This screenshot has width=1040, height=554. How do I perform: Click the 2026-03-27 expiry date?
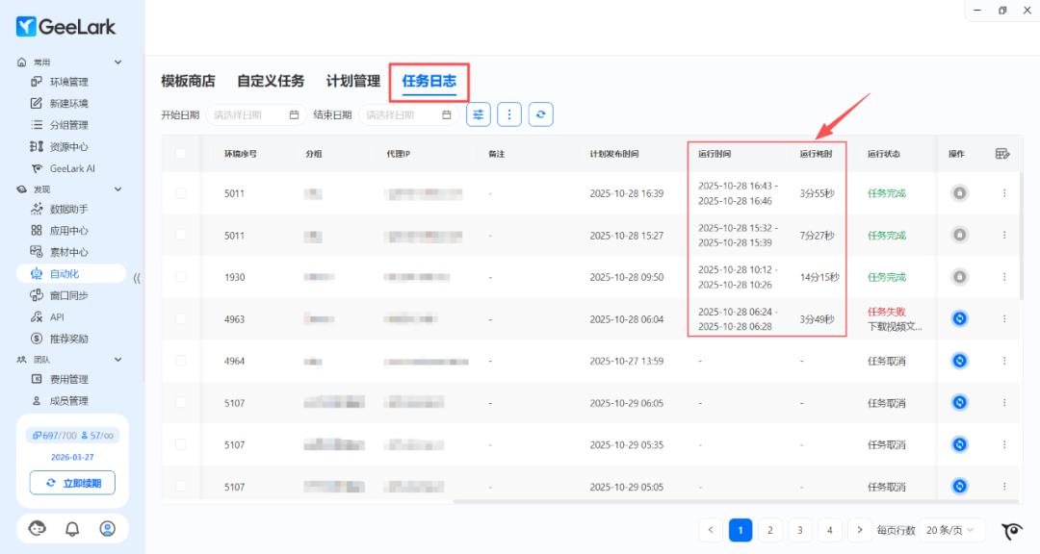(x=72, y=457)
